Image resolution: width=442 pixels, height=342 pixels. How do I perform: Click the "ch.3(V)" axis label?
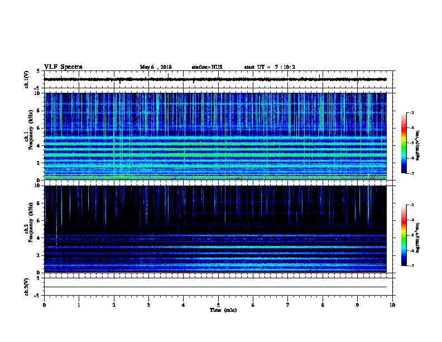(27, 287)
